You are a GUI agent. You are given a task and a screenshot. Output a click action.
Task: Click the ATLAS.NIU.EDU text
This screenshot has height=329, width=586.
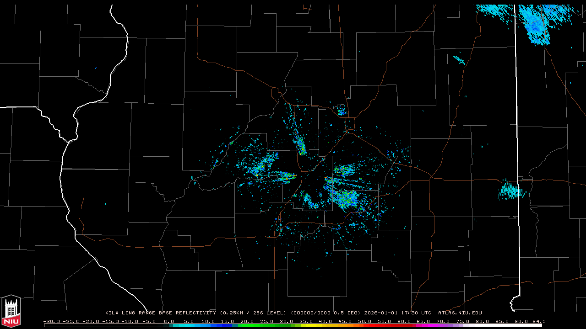point(460,313)
